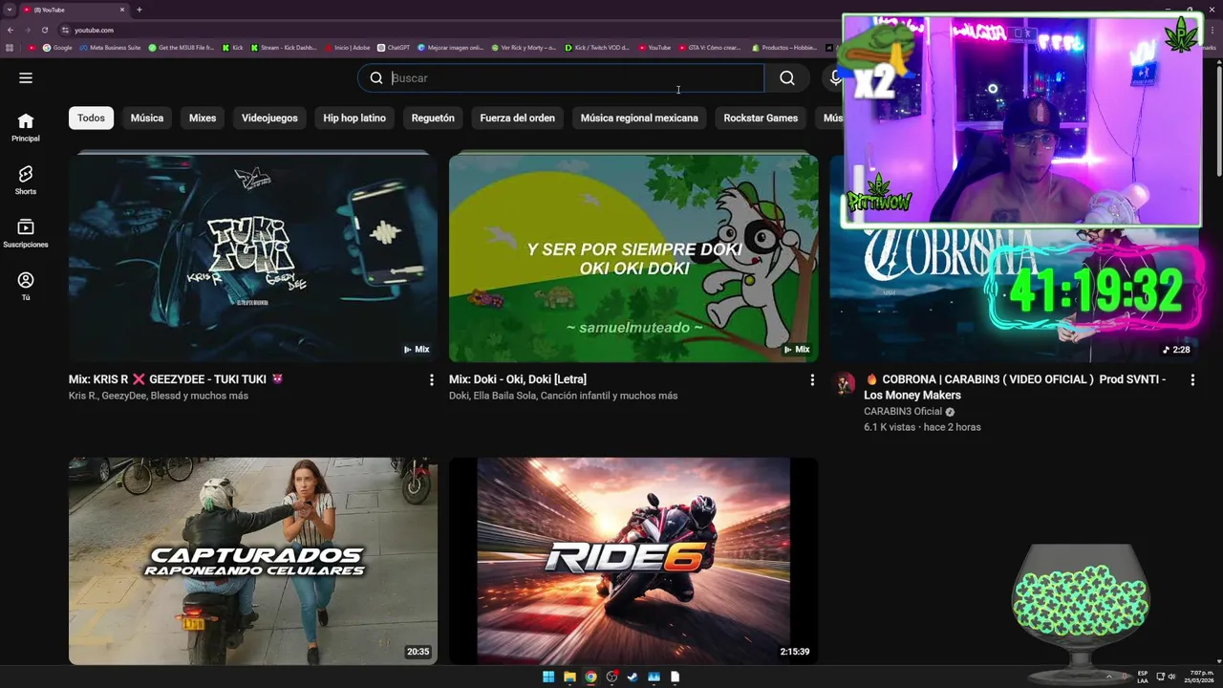Filter feed by Fuerza del orden
Screen dimensions: 1223x688
coord(517,118)
